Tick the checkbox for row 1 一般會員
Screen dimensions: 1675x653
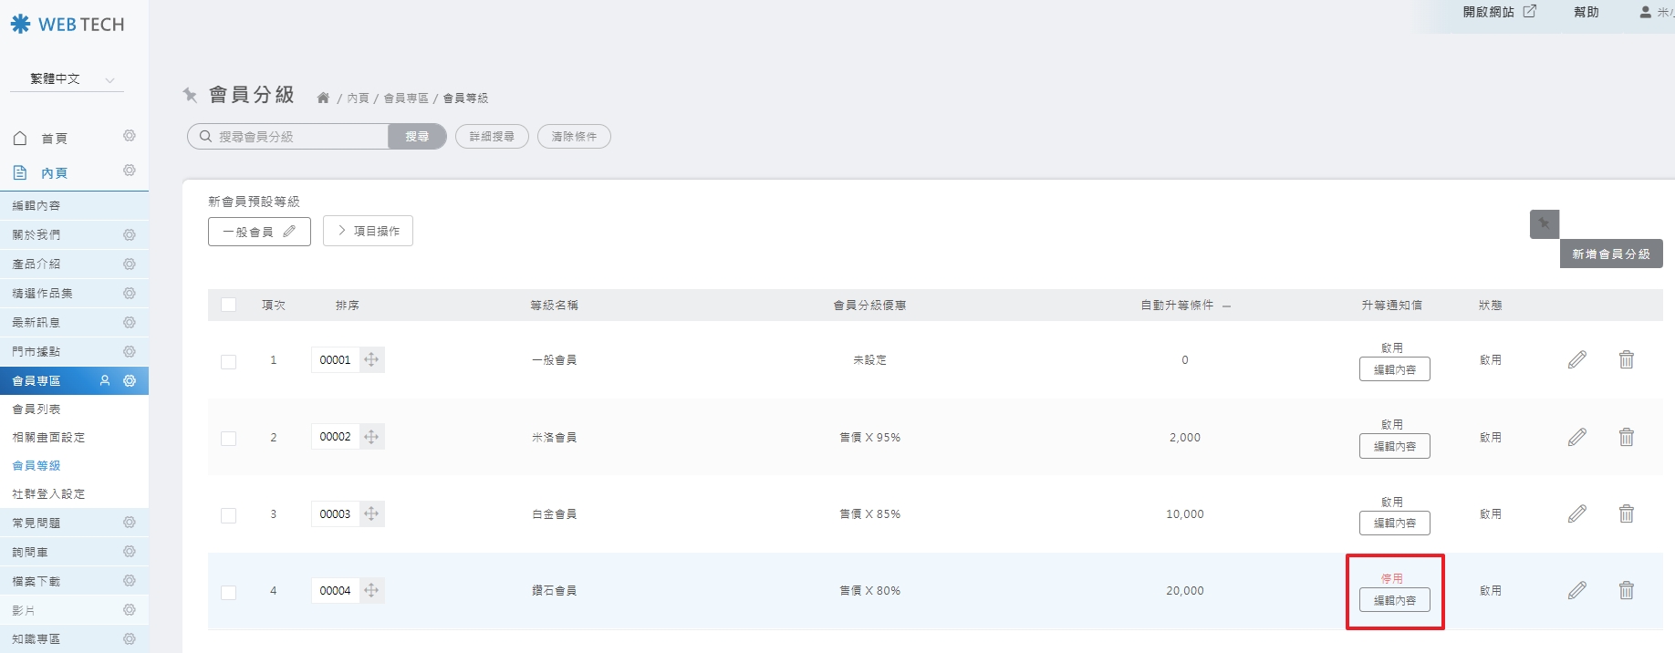(x=228, y=362)
